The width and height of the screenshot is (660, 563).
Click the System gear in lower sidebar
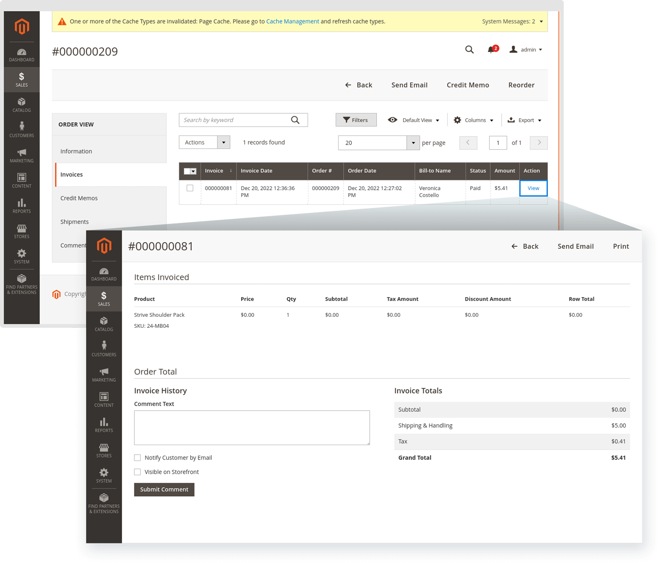coord(103,476)
